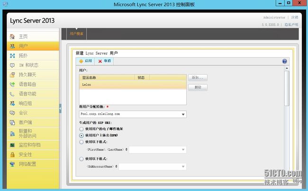Go to 主页 in navigation
Viewport: 308px width, 191px height.
pos(23,37)
